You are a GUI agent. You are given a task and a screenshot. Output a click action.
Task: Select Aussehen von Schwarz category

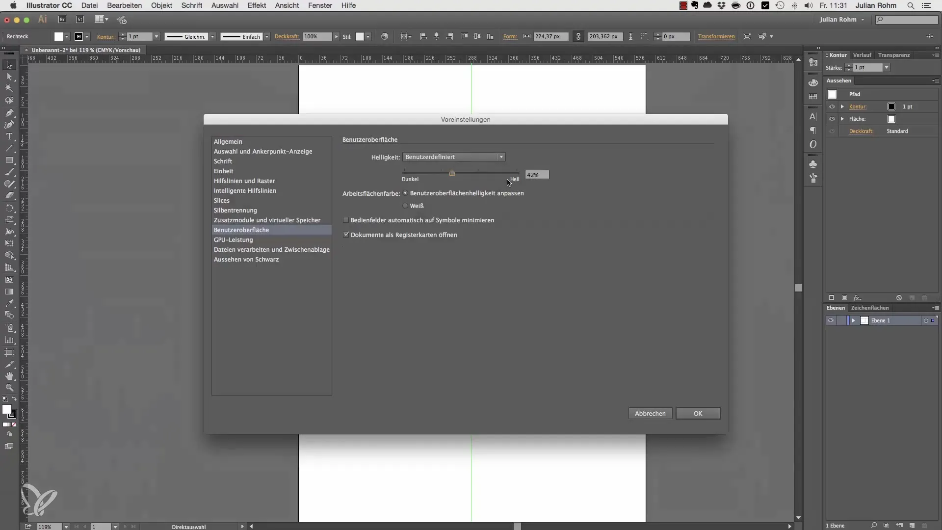pyautogui.click(x=271, y=259)
